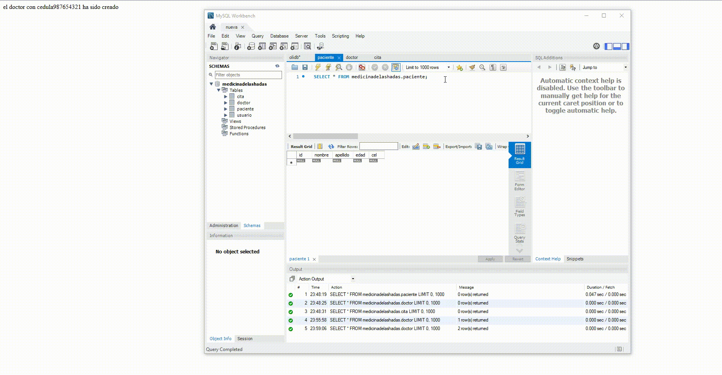The width and height of the screenshot is (722, 375).
Task: Open the Query menu
Action: pyautogui.click(x=257, y=36)
